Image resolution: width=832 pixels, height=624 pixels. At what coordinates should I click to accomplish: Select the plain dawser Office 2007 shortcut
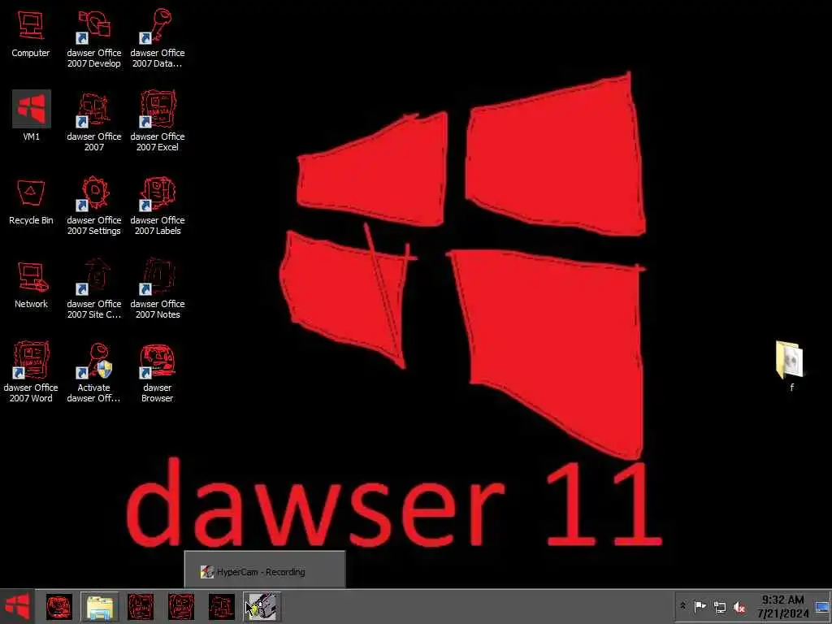(94, 122)
